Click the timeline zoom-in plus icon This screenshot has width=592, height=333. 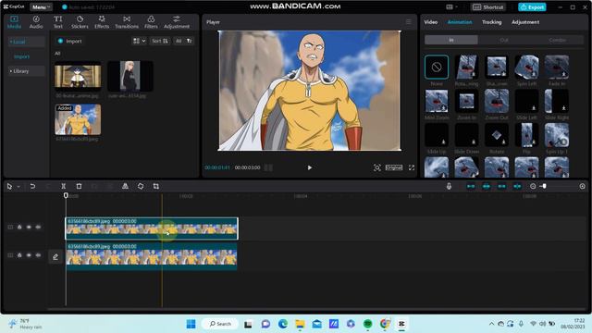(x=582, y=186)
